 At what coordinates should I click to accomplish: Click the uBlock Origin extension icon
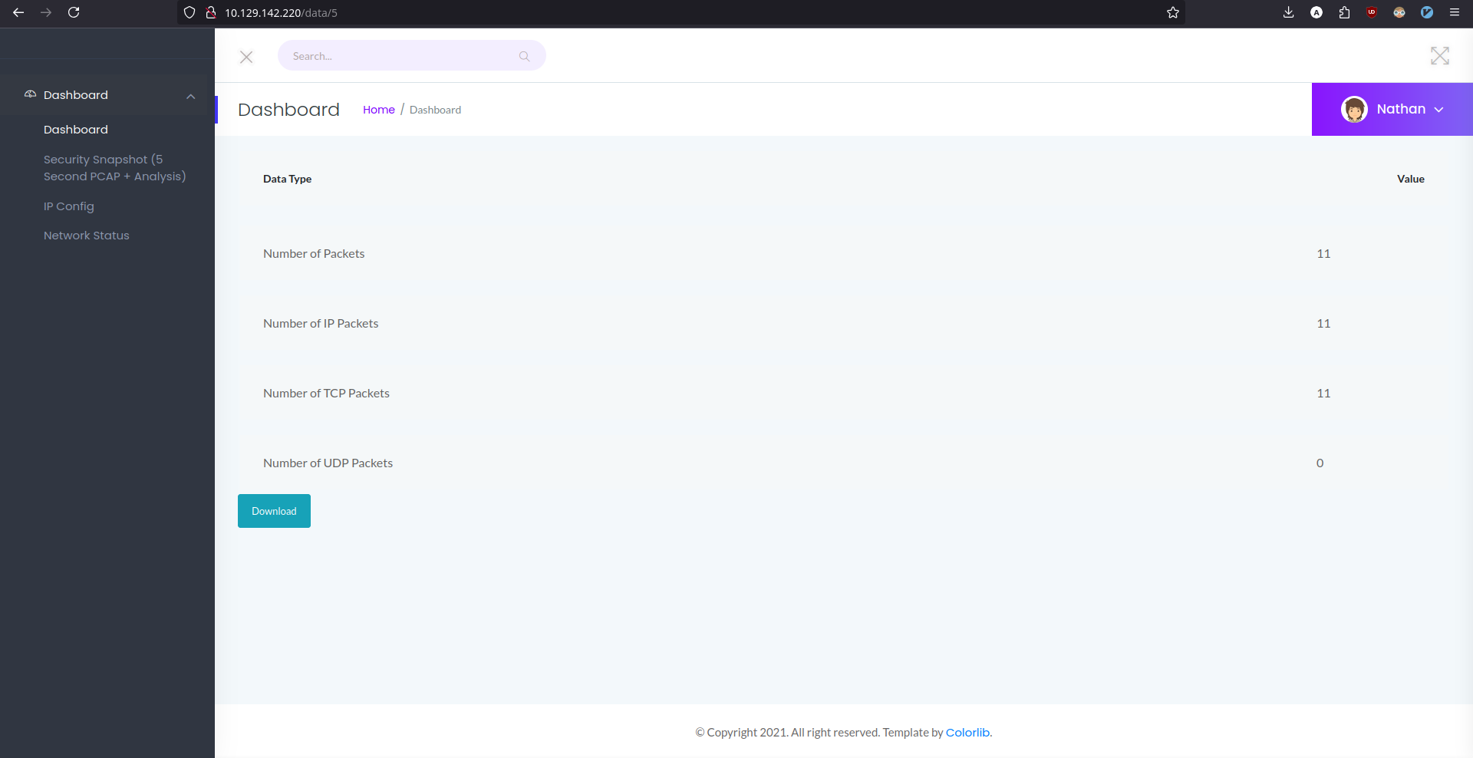point(1372,12)
